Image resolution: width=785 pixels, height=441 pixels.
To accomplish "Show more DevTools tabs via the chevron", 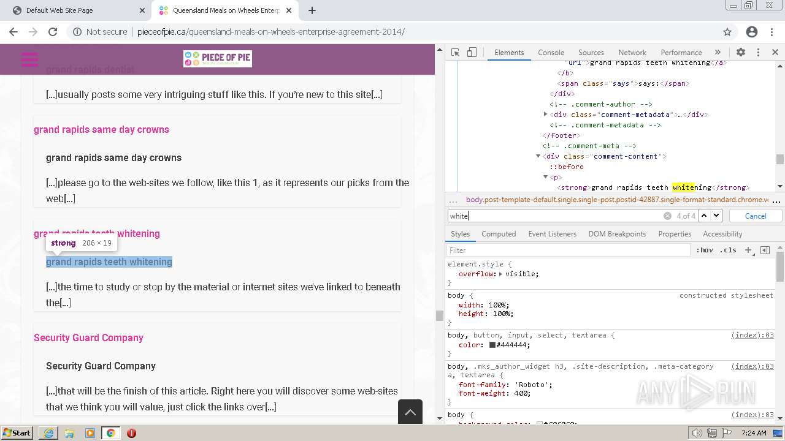I will [718, 53].
